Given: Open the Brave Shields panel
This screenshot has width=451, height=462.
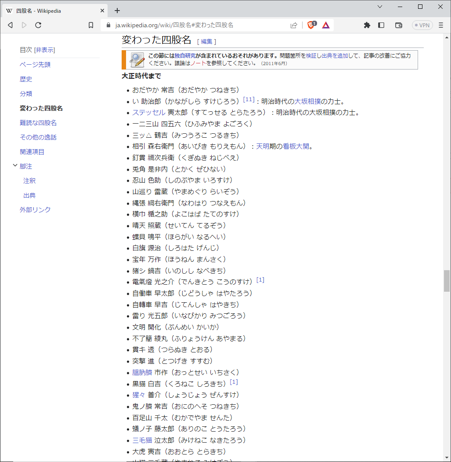Looking at the screenshot, I should pos(311,25).
